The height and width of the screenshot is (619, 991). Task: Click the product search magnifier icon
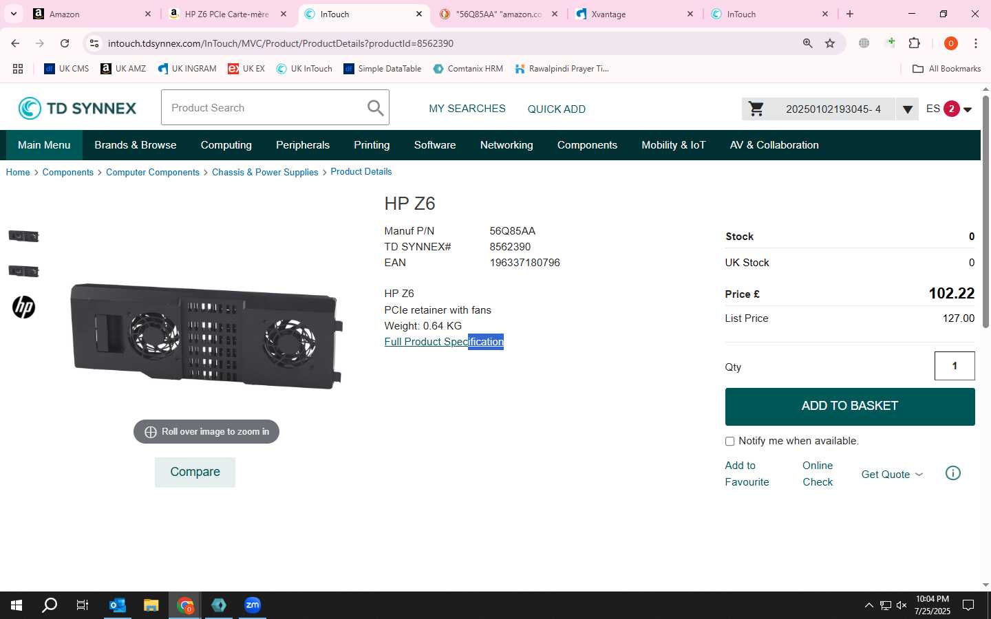click(x=375, y=108)
